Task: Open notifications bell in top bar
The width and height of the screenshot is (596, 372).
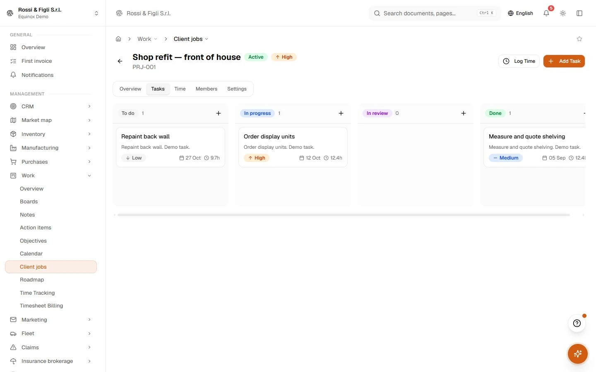Action: pyautogui.click(x=546, y=13)
